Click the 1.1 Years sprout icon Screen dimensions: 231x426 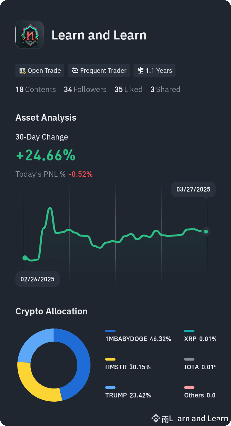tap(141, 71)
